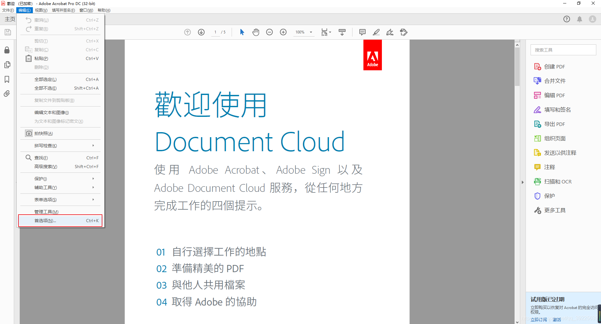Open the page thumbnails panel icon

click(7, 65)
